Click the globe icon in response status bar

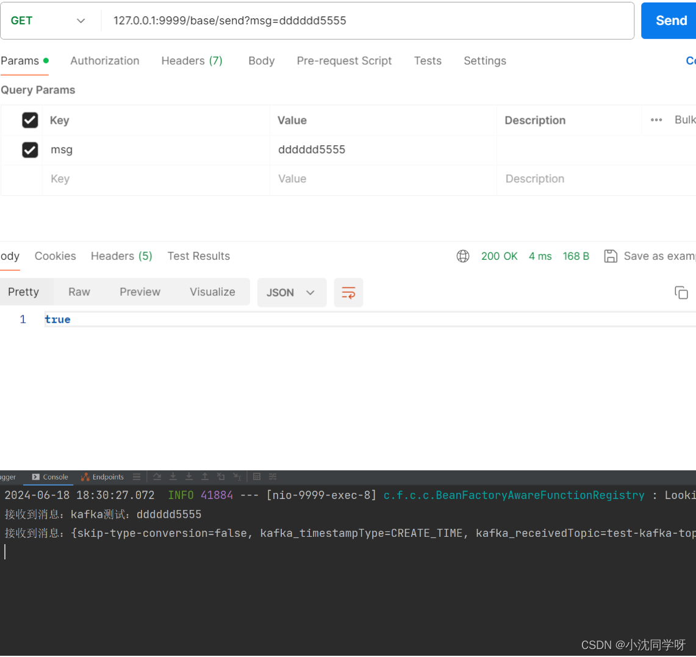463,256
